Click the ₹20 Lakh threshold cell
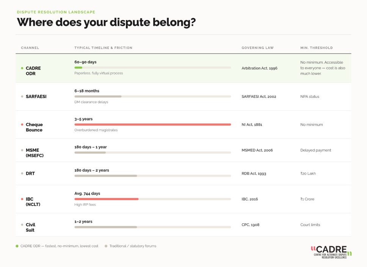Viewport: 367px width, 267px height. [308, 174]
